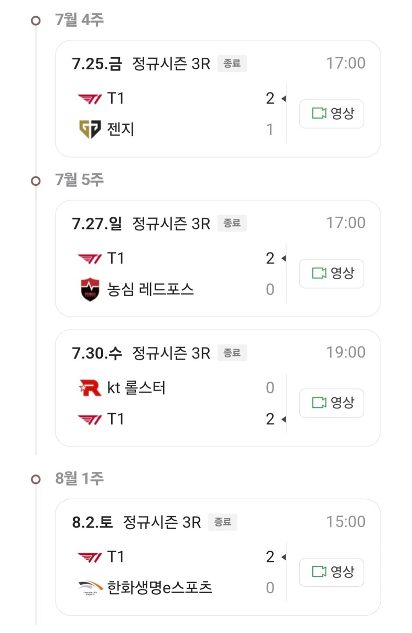The image size is (412, 633).
Task: Click T1 logo in 7.25 match
Action: pyautogui.click(x=90, y=99)
